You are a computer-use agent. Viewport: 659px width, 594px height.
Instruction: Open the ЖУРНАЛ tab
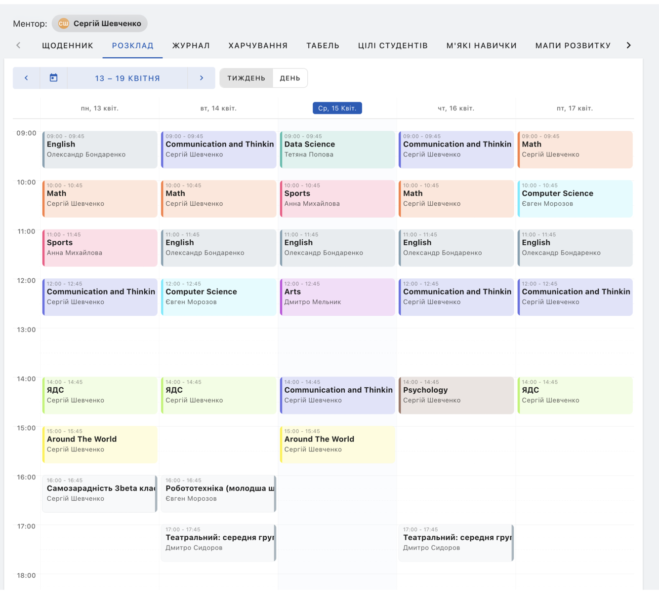[x=191, y=45]
